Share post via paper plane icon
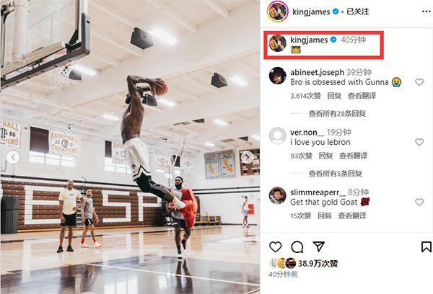The width and height of the screenshot is (433, 294). point(319,246)
